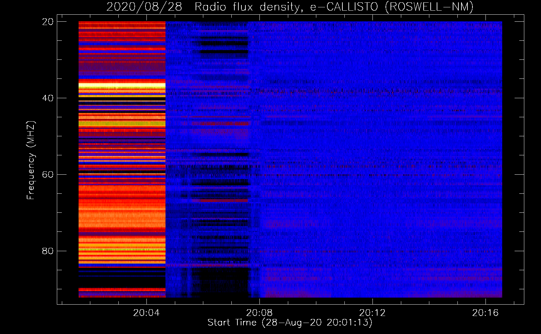541x334 pixels.
Task: Click the 40 frequency tick label
Action: coord(48,98)
